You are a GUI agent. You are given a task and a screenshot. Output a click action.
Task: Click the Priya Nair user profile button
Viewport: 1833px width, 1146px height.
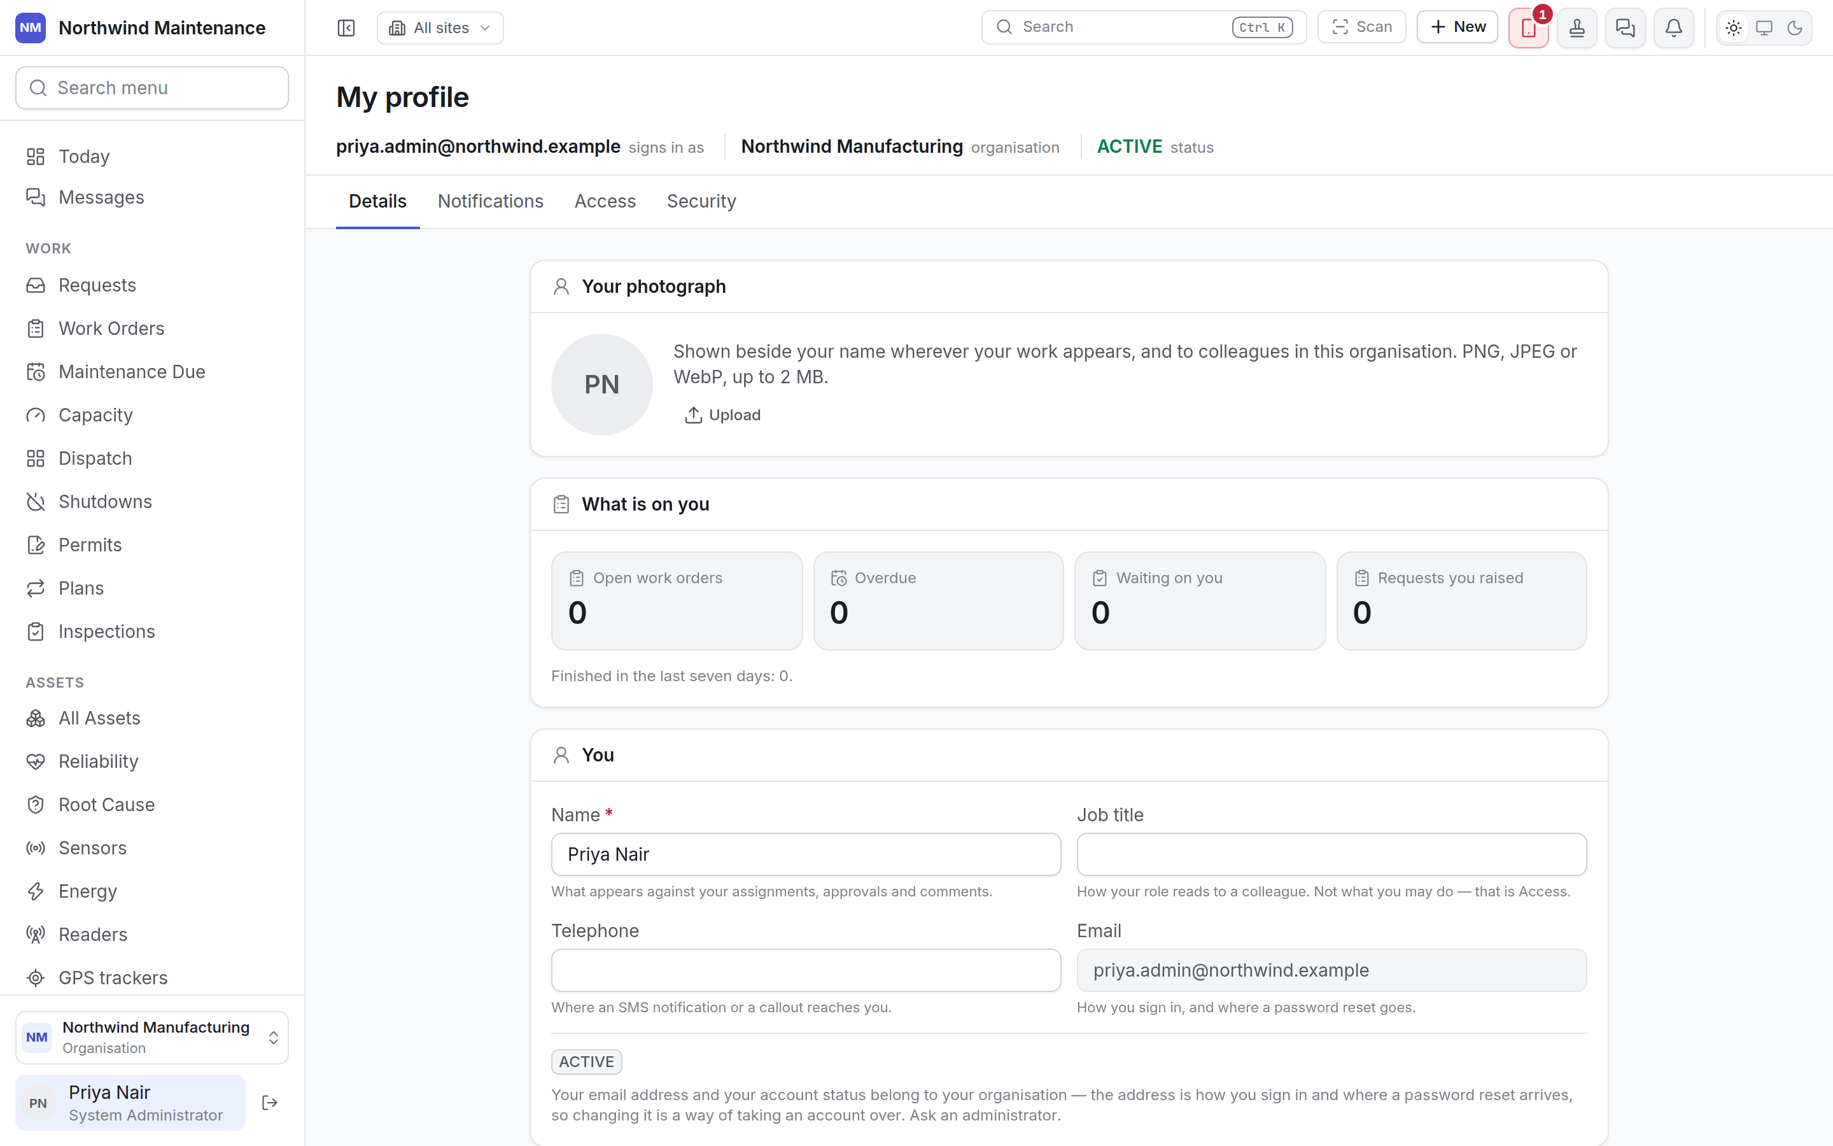pyautogui.click(x=130, y=1103)
